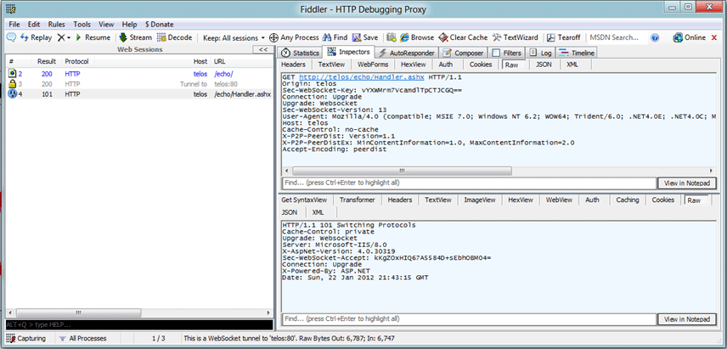The width and height of the screenshot is (727, 349).
Task: Select request Headers inspector tab
Action: click(293, 65)
